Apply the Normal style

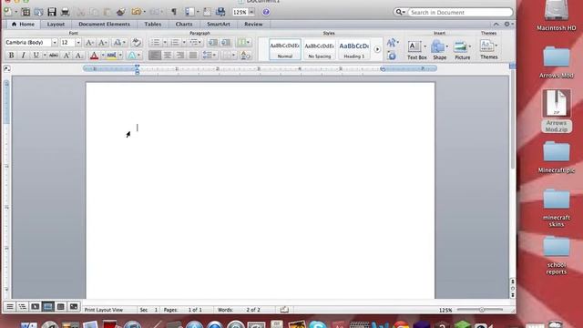[x=285, y=49]
